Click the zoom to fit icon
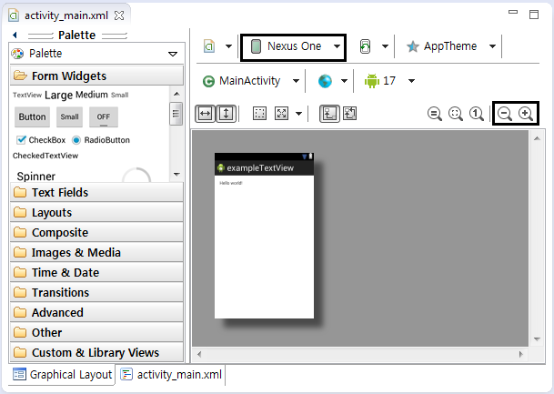 [x=456, y=114]
